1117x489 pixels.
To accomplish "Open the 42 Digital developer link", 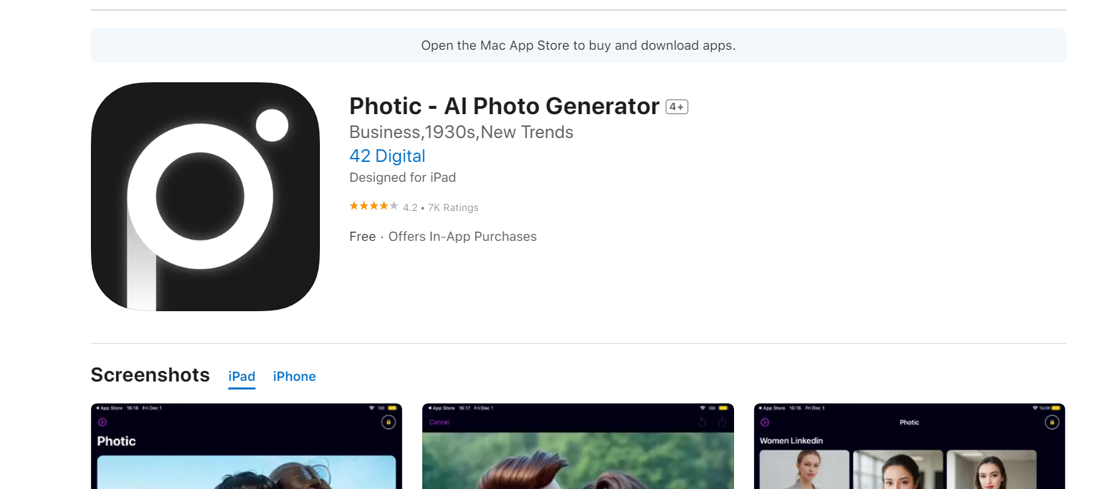I will pyautogui.click(x=387, y=156).
